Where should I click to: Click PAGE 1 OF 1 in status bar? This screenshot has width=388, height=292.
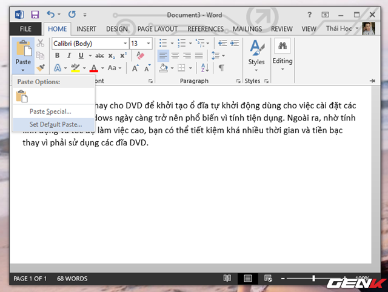(30, 279)
